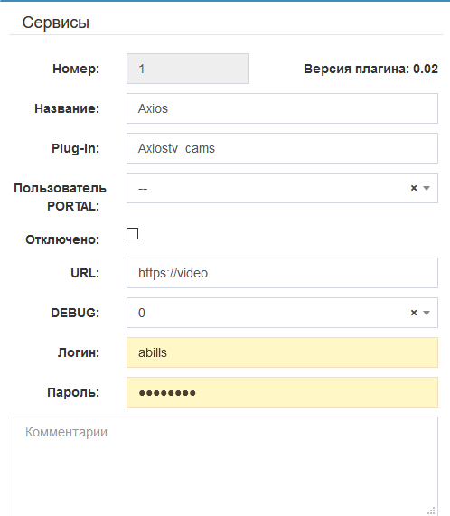Select the Логин field containing abills

point(282,352)
